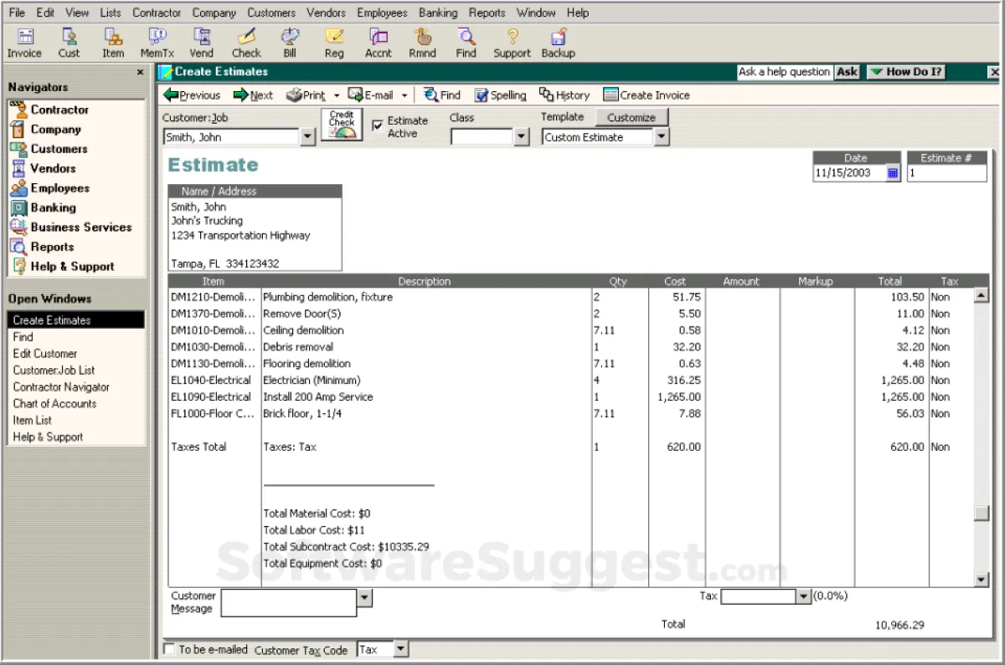Expand the Customer:Job dropdown
1005x665 pixels.
click(307, 137)
